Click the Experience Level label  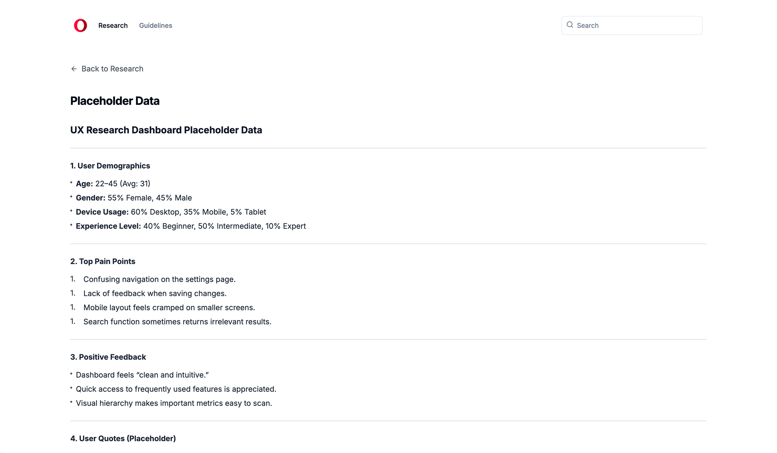pos(108,226)
